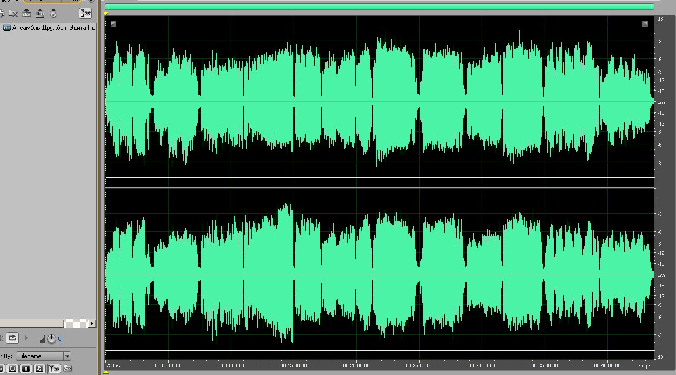Click the file filter funnel eye button
Viewport: 676px width, 375px height.
[54, 369]
